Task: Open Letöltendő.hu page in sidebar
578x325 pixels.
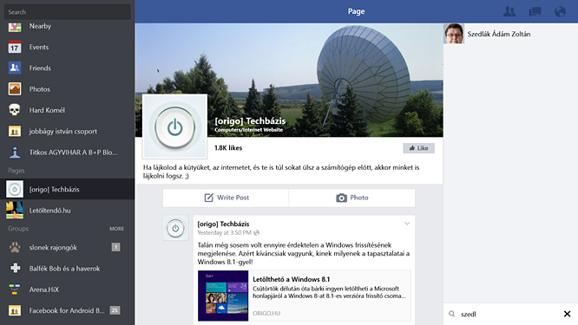Action: coord(67,210)
